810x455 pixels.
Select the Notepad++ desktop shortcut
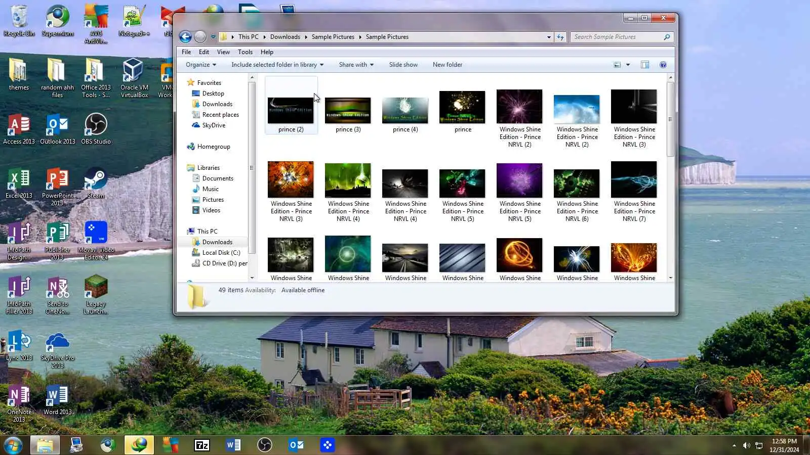click(x=134, y=21)
